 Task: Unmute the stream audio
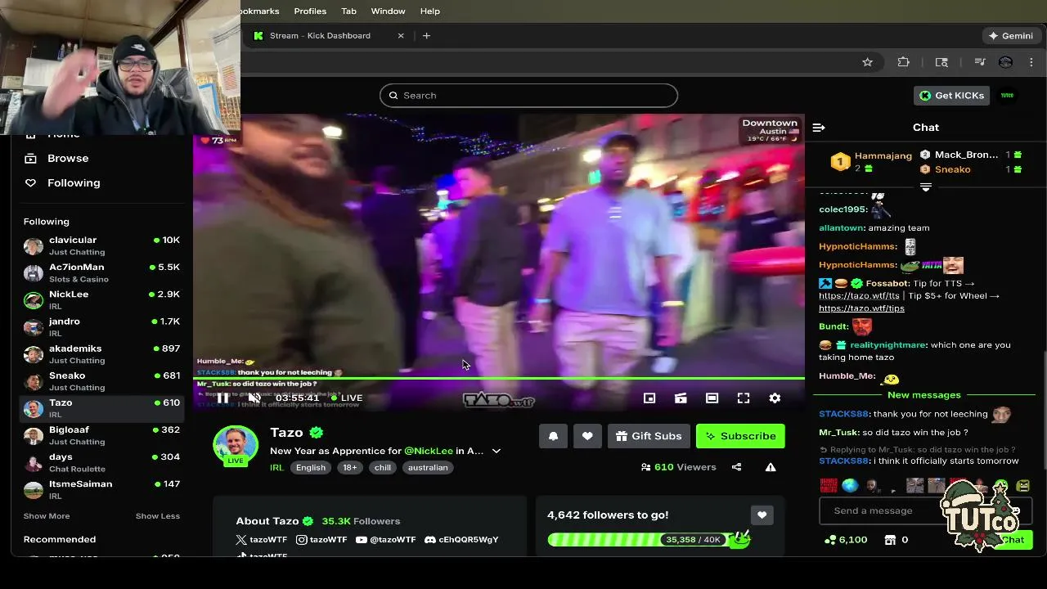pos(254,398)
